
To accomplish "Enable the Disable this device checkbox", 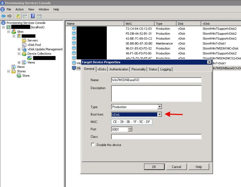I will (x=93, y=144).
